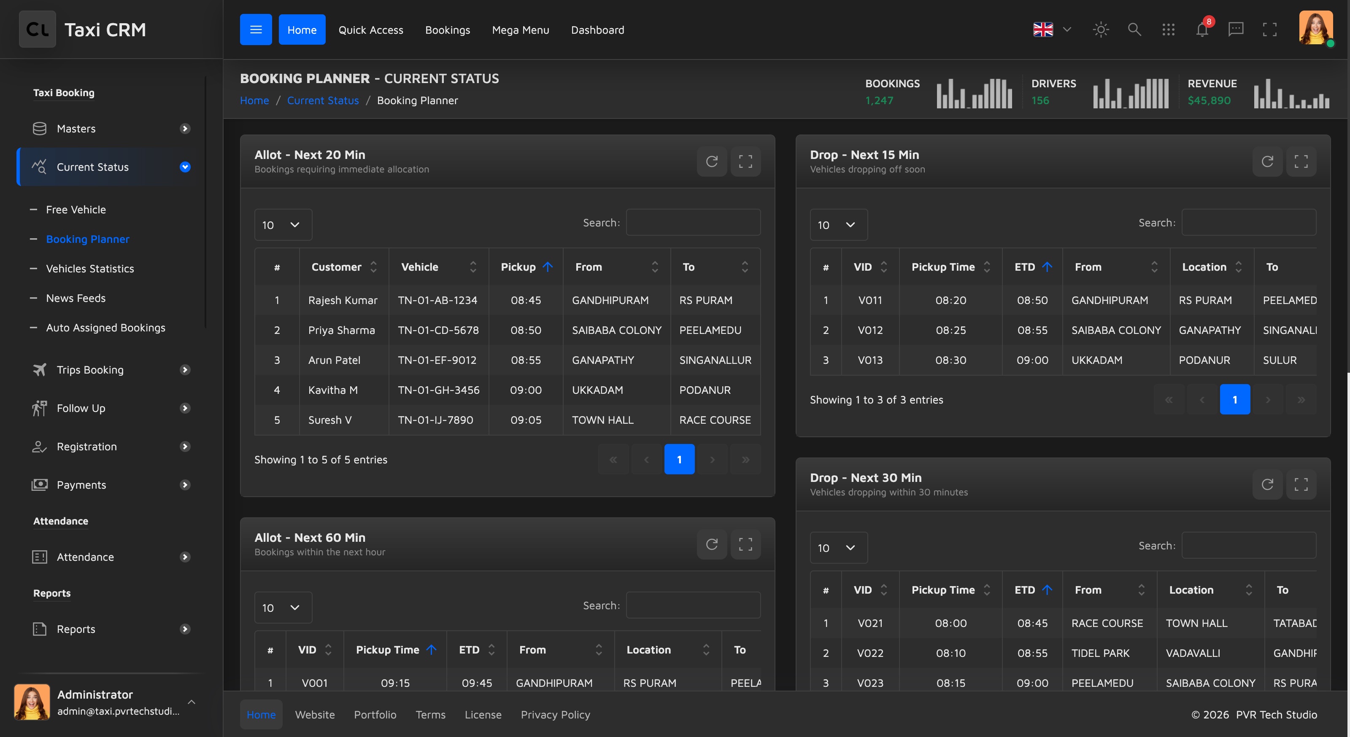Expand Allot - Next 60 Min panel fullscreen
The width and height of the screenshot is (1350, 737).
(x=745, y=544)
